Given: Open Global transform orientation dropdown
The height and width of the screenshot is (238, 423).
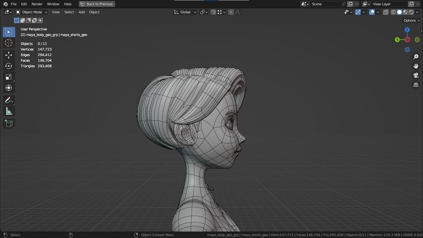Looking at the screenshot, I should click(x=185, y=12).
